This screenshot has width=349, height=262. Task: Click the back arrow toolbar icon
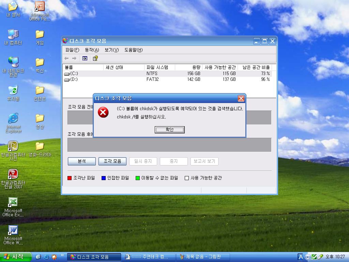[x=66, y=58]
